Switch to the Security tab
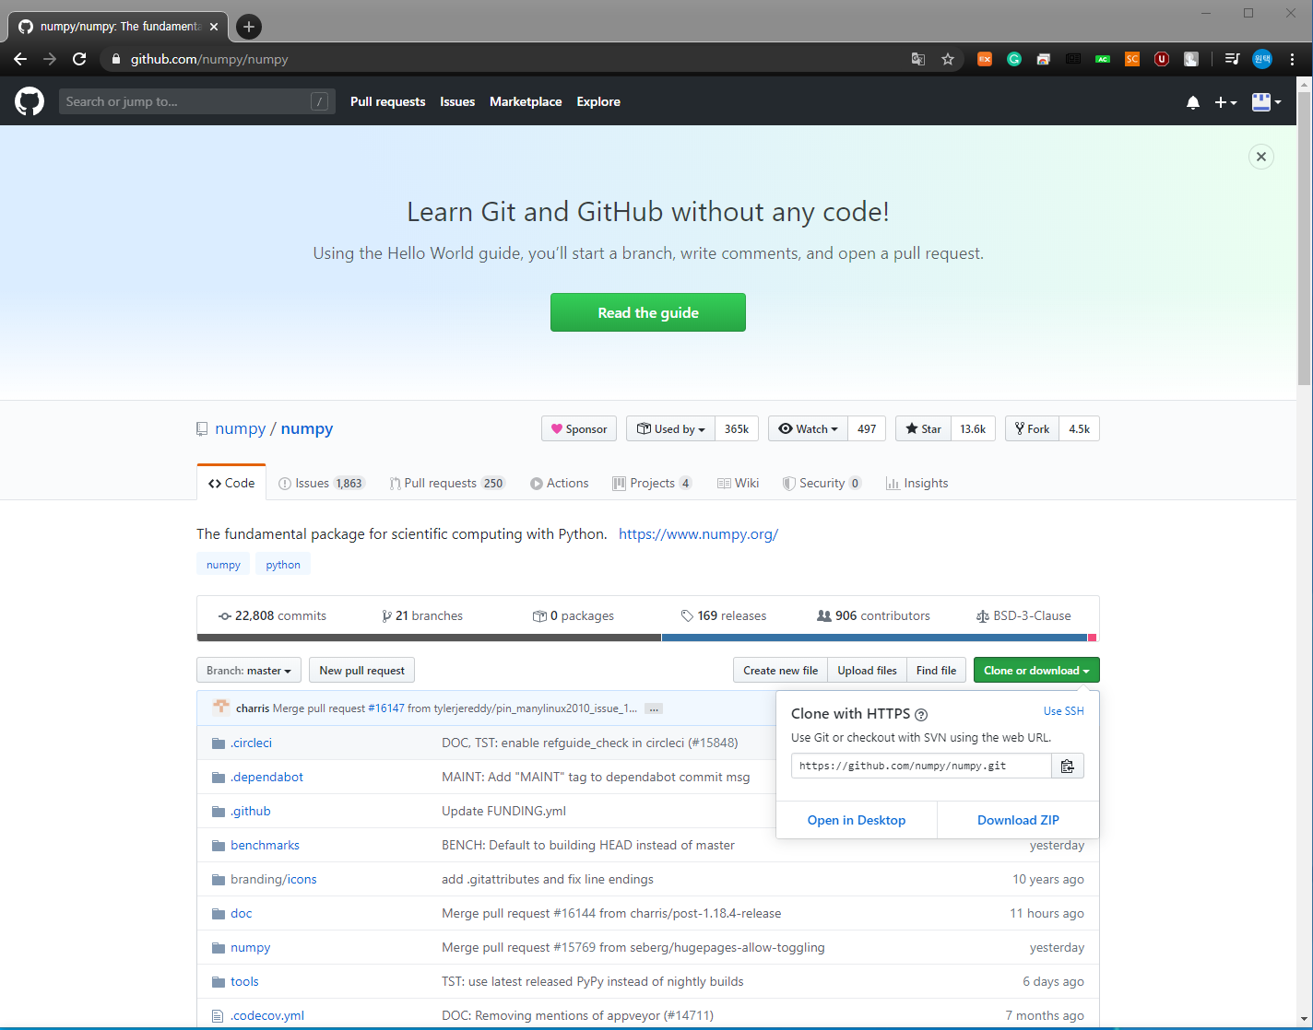 [822, 483]
